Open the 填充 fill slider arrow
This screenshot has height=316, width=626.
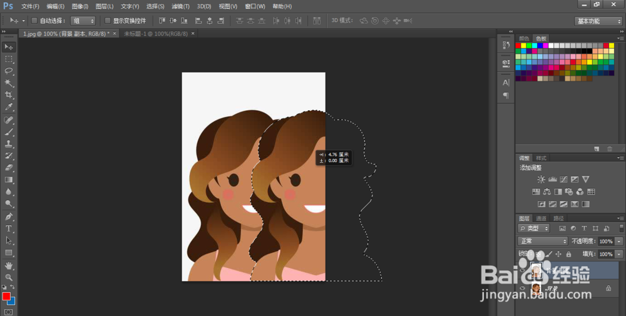(x=619, y=254)
